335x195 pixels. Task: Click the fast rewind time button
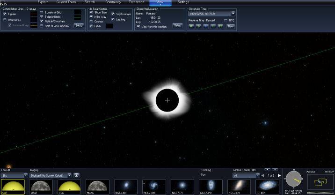(191, 26)
